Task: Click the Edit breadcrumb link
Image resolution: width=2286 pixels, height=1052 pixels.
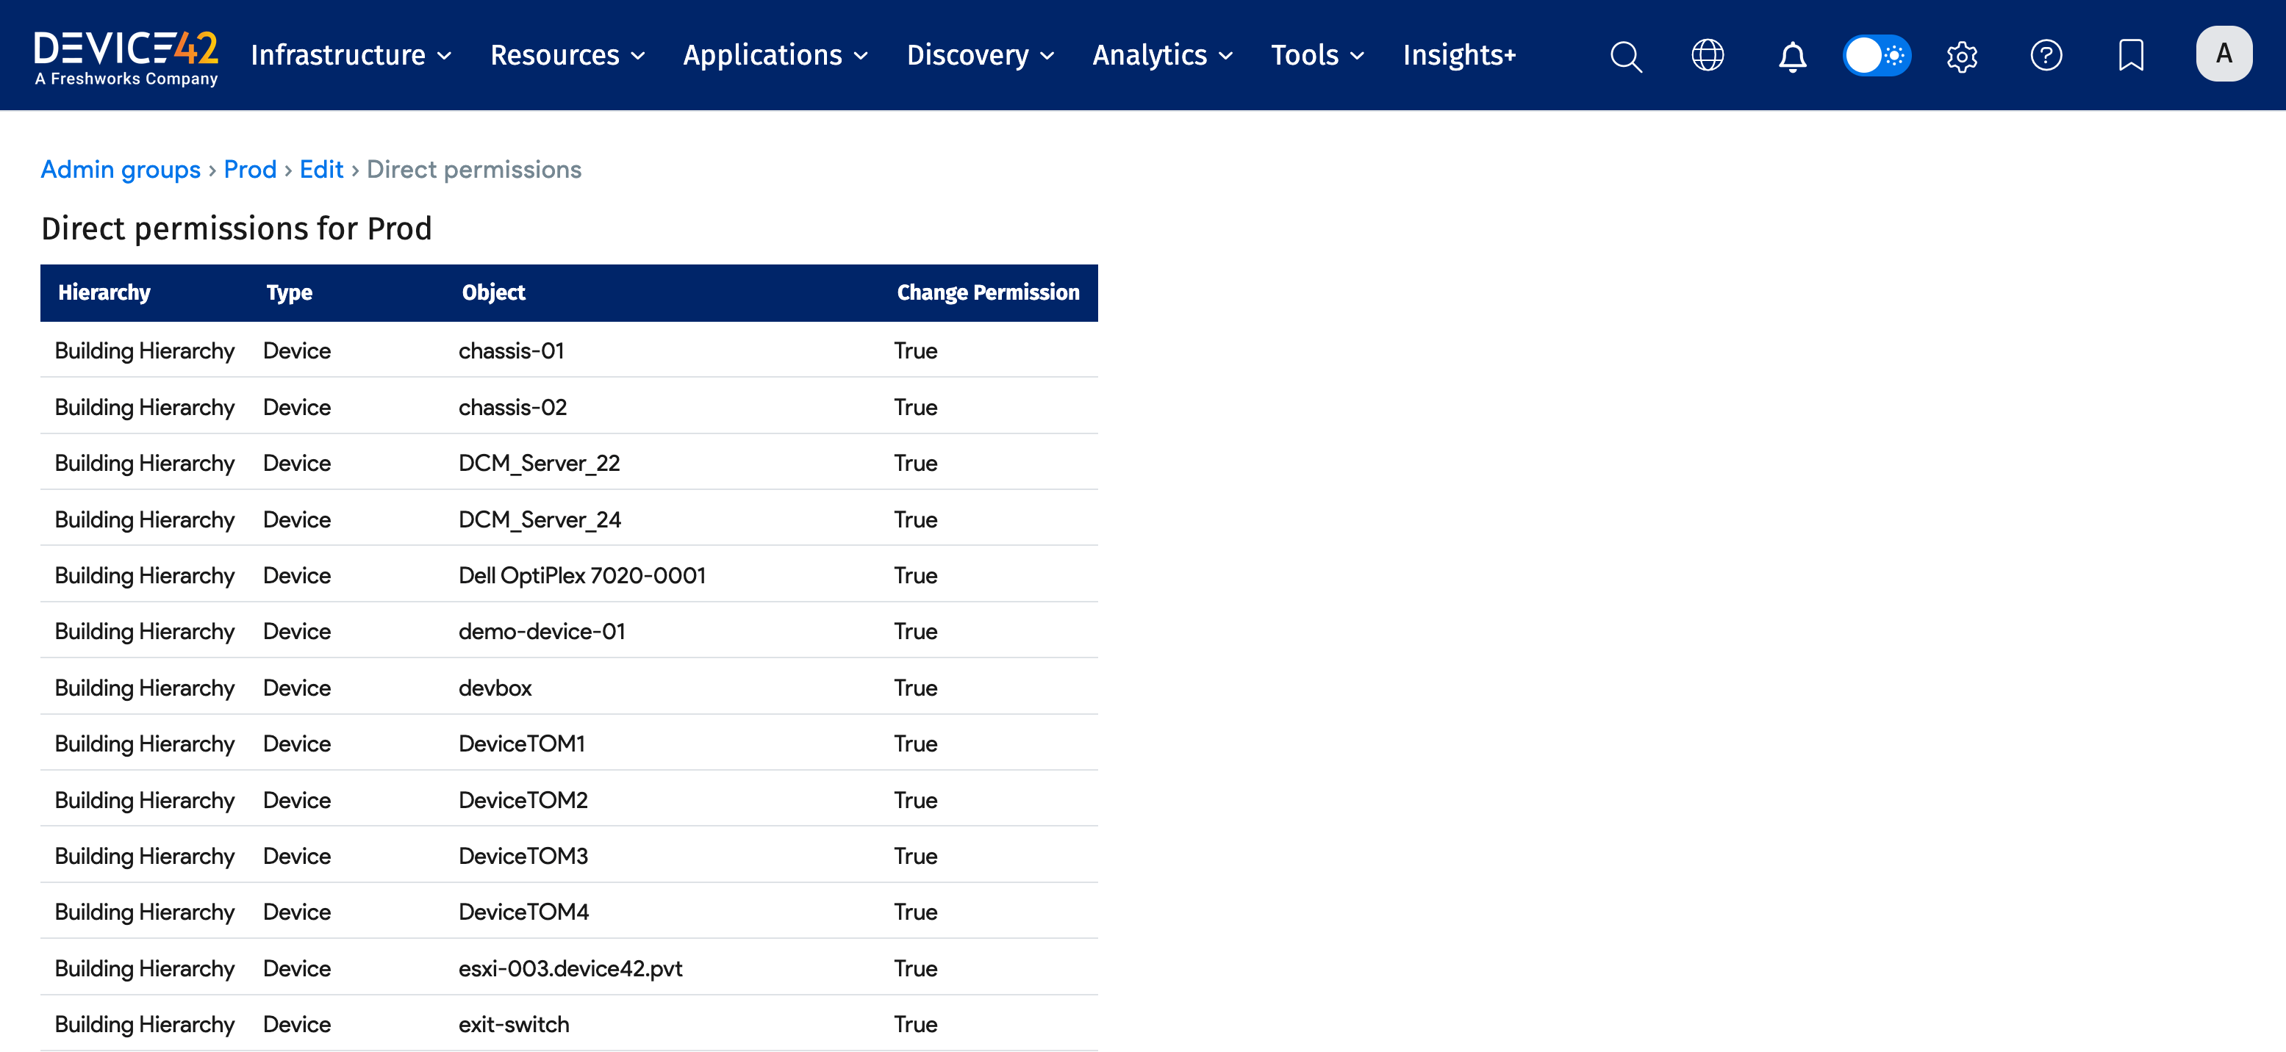Action: click(x=320, y=170)
